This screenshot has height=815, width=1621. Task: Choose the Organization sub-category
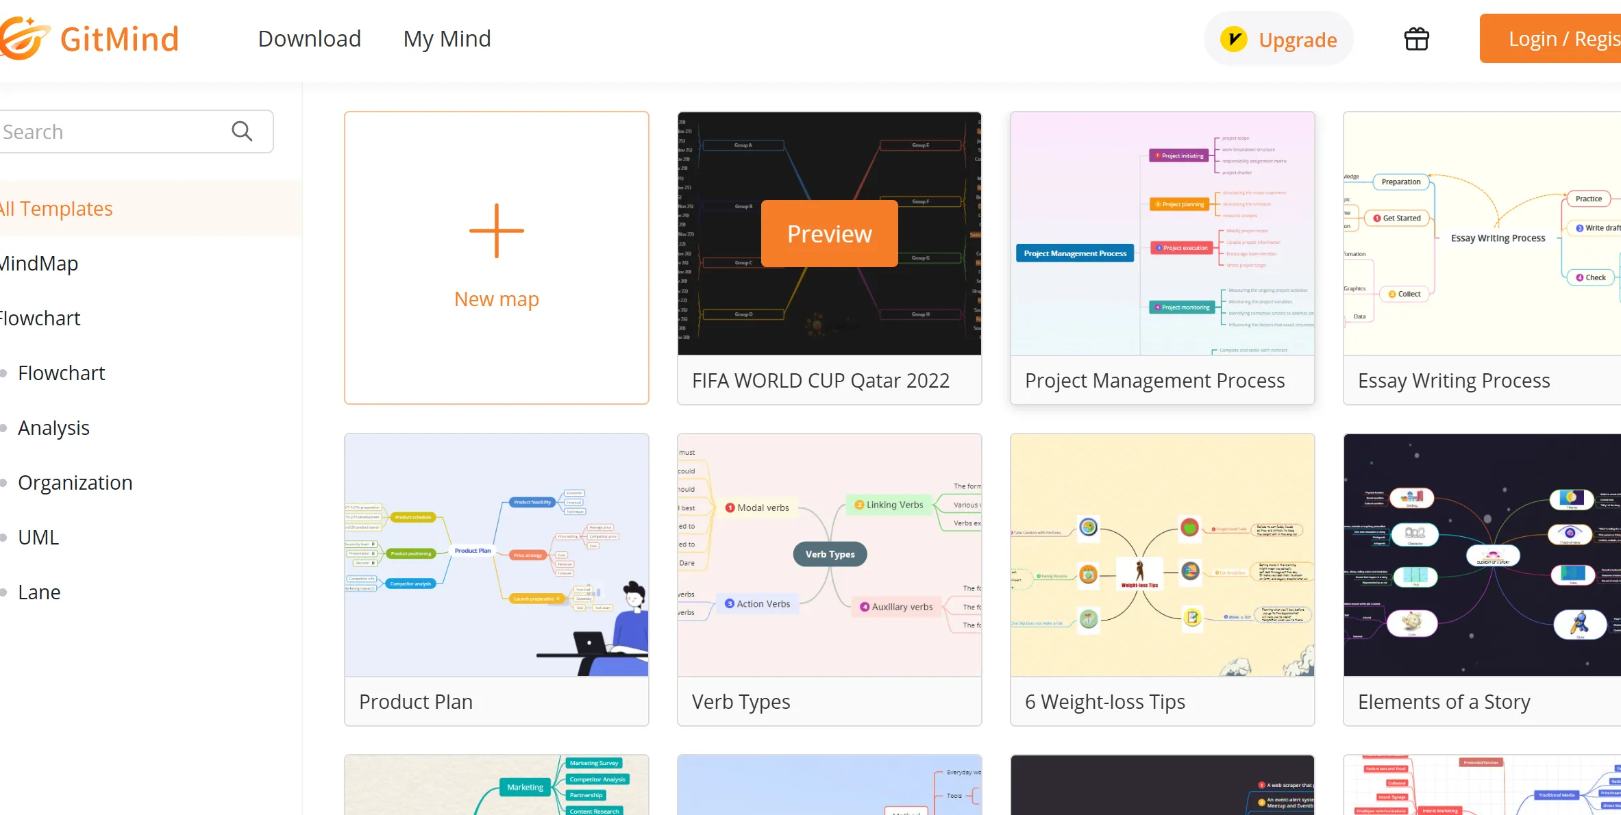pos(75,483)
